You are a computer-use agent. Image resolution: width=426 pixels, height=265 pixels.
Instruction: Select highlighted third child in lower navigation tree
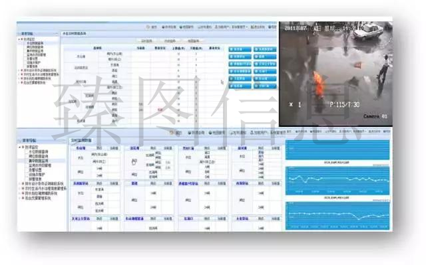[x=39, y=161]
